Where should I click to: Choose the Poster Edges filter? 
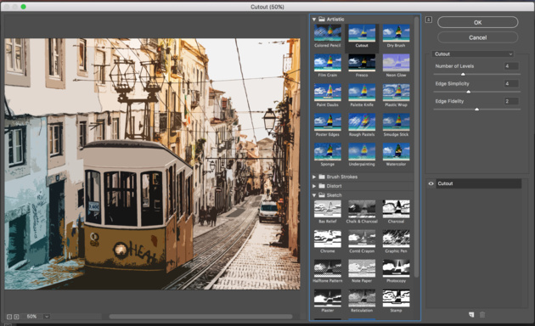328,122
